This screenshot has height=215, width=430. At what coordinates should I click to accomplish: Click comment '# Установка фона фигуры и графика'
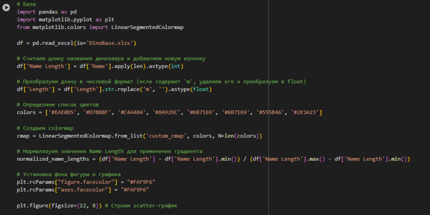click(x=68, y=174)
